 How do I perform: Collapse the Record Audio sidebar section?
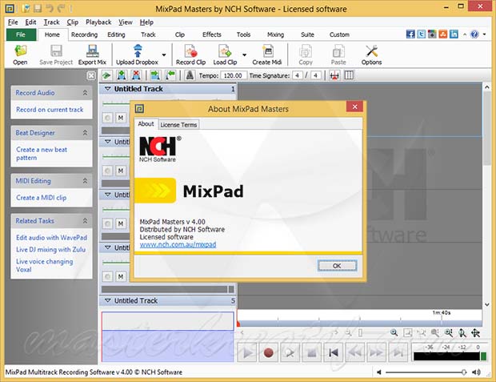pos(85,93)
